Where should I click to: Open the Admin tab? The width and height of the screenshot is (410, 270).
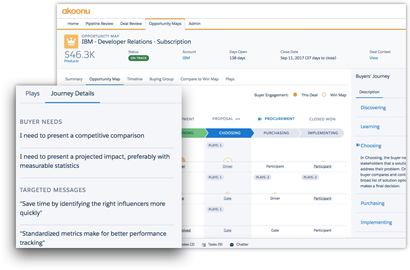coord(194,24)
